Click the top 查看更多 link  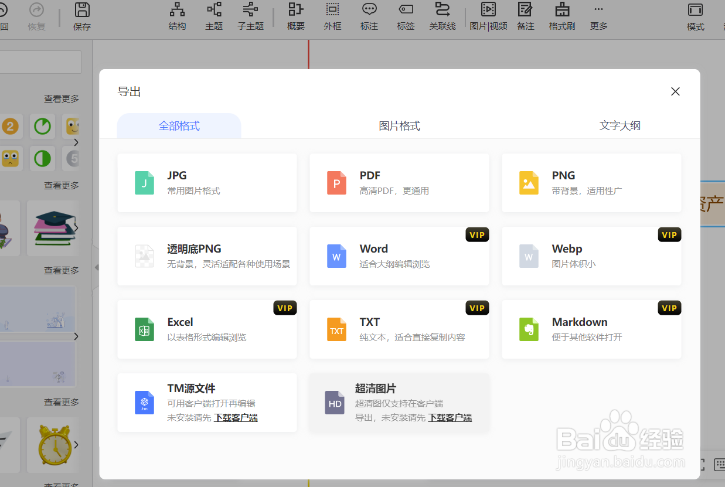pos(62,98)
